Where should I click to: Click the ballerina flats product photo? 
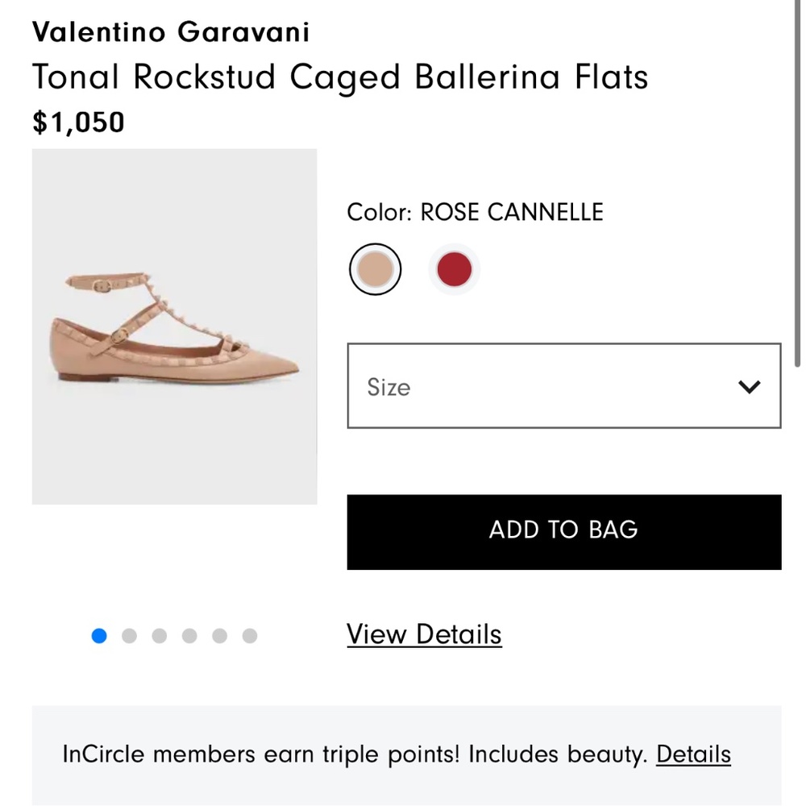pyautogui.click(x=174, y=326)
